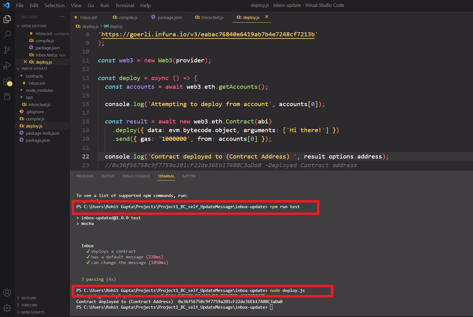Select package.json in Open Editors list
The width and height of the screenshot is (473, 317).
(x=47, y=48)
